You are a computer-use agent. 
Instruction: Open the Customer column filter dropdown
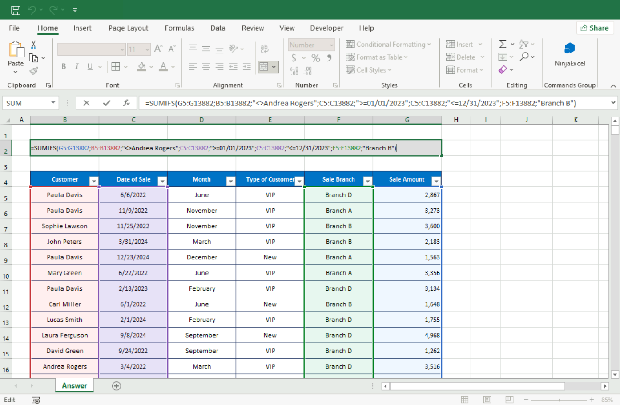point(93,181)
